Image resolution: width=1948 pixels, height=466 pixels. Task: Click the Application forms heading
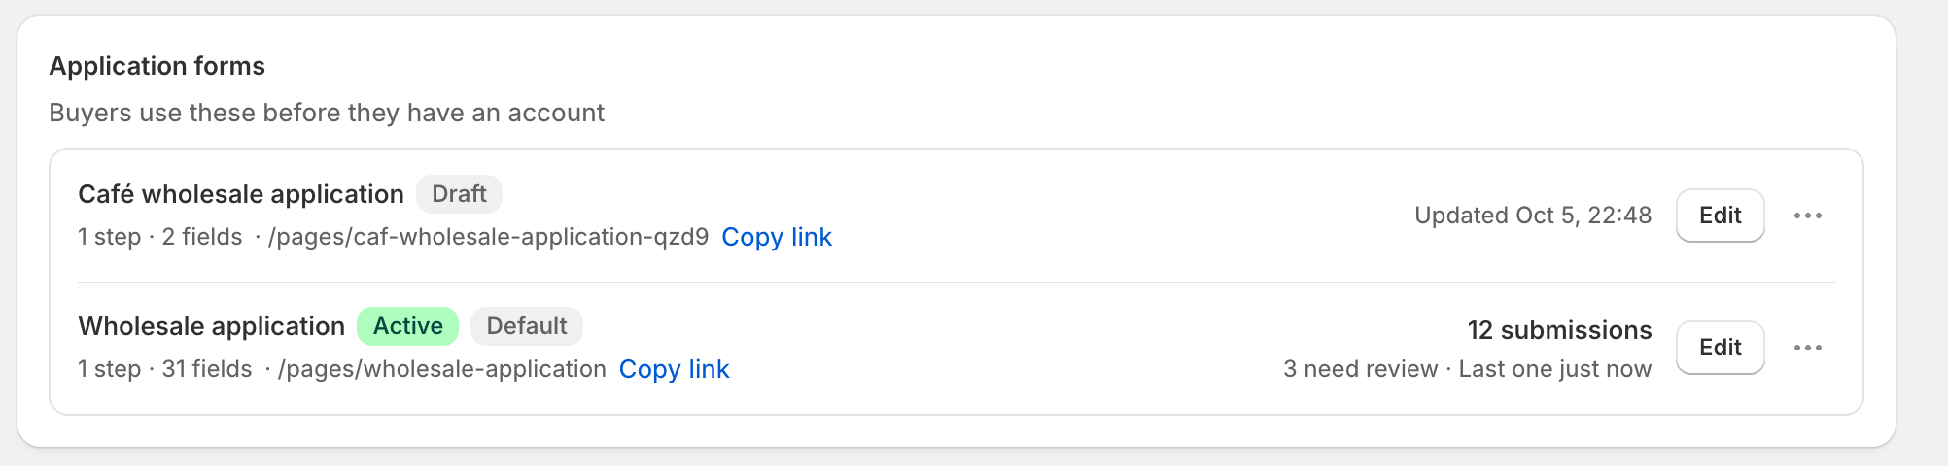[157, 66]
